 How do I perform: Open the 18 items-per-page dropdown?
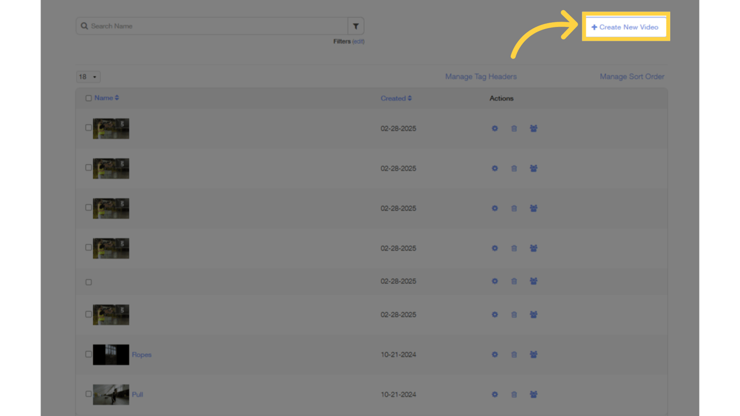click(88, 77)
